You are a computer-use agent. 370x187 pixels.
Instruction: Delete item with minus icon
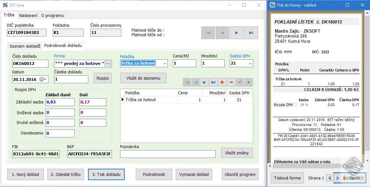click(x=231, y=82)
